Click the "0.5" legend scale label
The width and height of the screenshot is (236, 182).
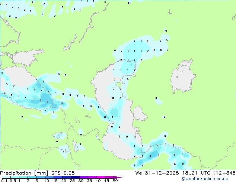(13, 181)
